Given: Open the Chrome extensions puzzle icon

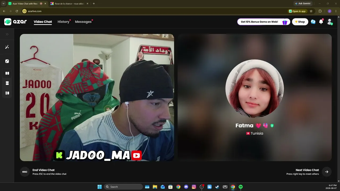Looking at the screenshot, I should click(x=320, y=11).
